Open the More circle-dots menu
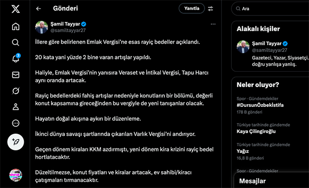Image resolution: width=309 pixels, height=188 pixels. (15, 123)
